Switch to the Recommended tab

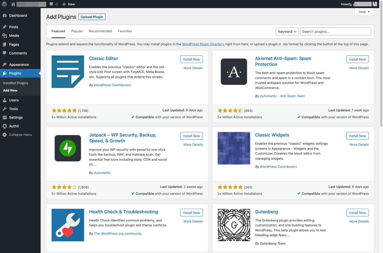pyautogui.click(x=100, y=31)
